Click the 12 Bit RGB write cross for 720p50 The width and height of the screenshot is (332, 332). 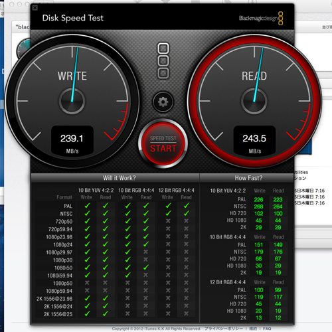click(168, 221)
